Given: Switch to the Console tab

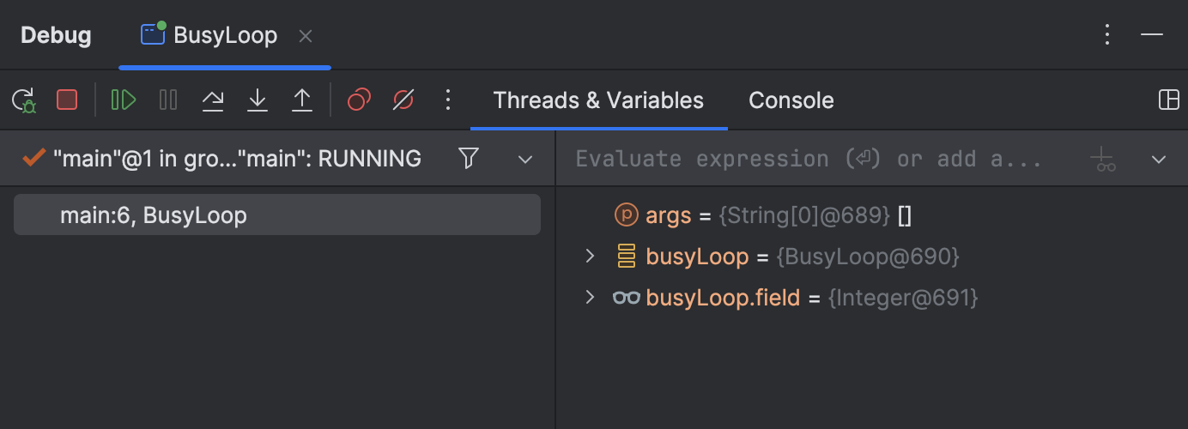Looking at the screenshot, I should 791,100.
